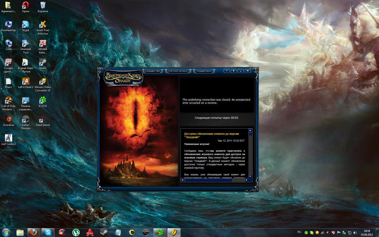Select the AIDA64 Extreme desktop icon

point(43,47)
